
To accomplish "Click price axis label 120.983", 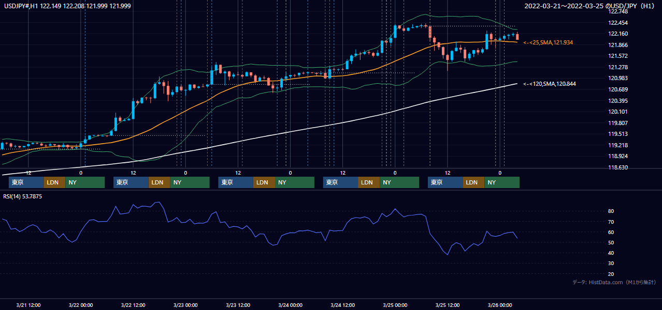I will tap(618, 79).
